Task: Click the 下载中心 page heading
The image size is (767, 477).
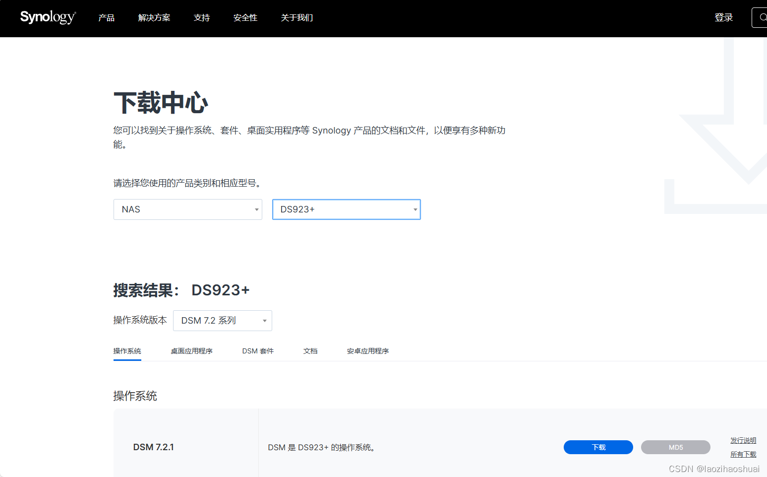Action: click(x=161, y=103)
